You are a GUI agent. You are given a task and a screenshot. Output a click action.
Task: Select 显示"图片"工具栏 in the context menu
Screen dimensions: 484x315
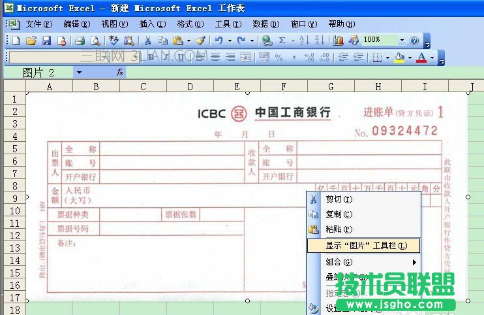[x=363, y=246]
